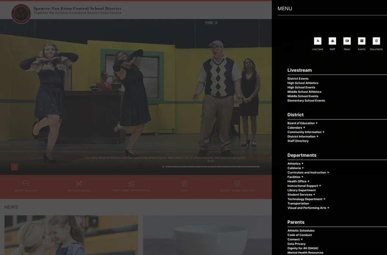
Task: Open Middle School Athletics livestream
Action: pos(304,92)
